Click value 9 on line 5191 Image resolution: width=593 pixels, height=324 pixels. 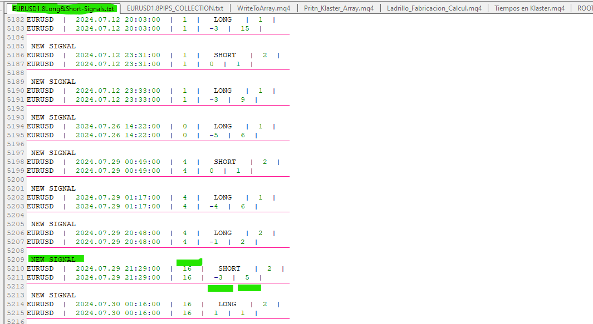point(243,99)
